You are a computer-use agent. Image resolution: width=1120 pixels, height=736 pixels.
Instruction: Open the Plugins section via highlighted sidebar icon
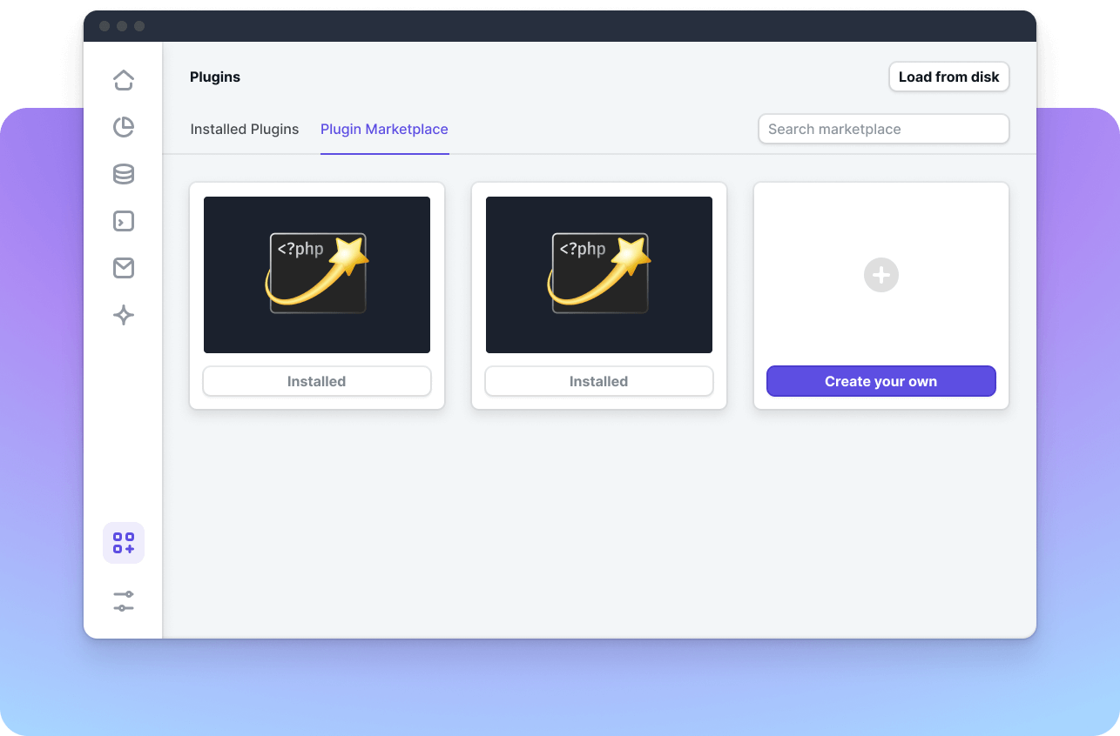pos(123,542)
